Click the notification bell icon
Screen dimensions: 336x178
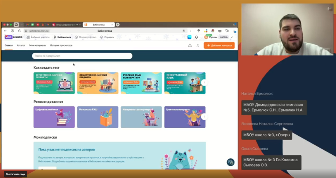coord(196,37)
